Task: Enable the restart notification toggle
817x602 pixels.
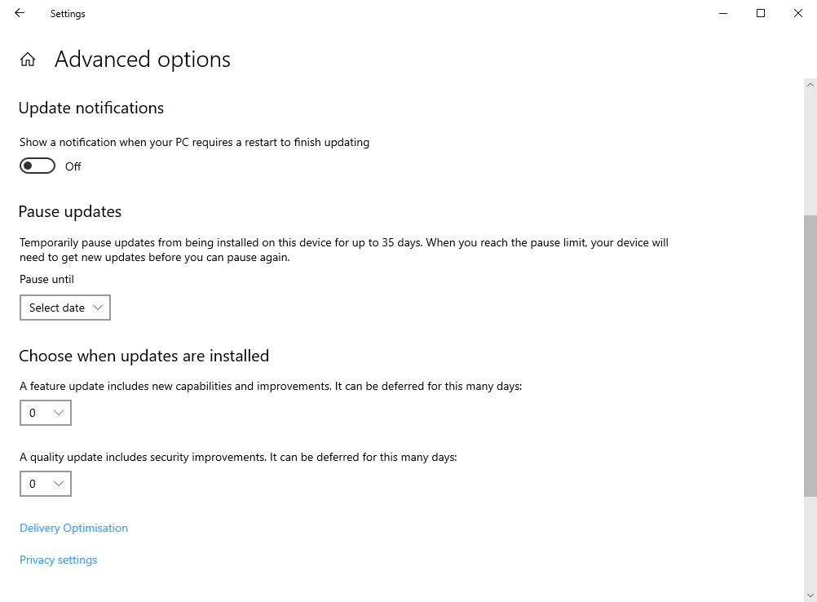Action: [x=38, y=166]
